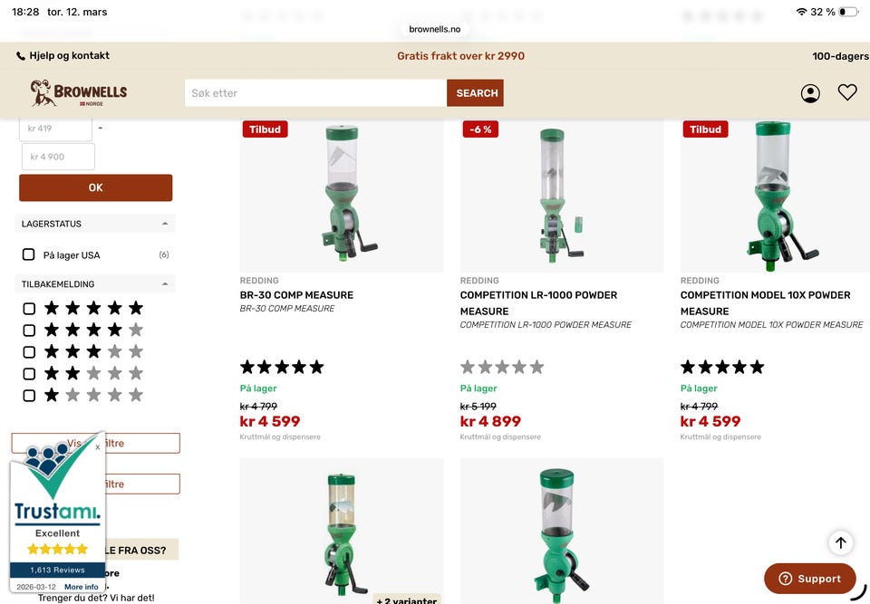Click the phone icon beside Hjelp og kontakt
Viewport: 870px width, 604px height.
coord(21,55)
